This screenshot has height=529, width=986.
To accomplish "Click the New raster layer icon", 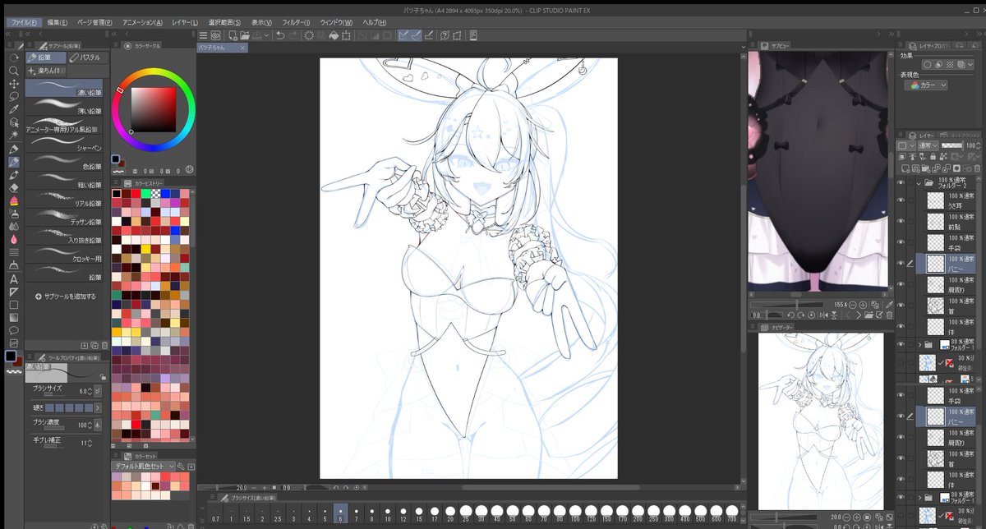I will click(x=905, y=168).
